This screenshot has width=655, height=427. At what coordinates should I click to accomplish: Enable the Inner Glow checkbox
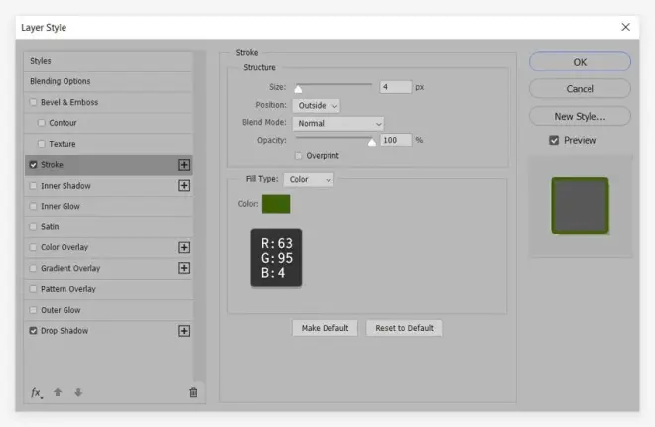tap(33, 206)
